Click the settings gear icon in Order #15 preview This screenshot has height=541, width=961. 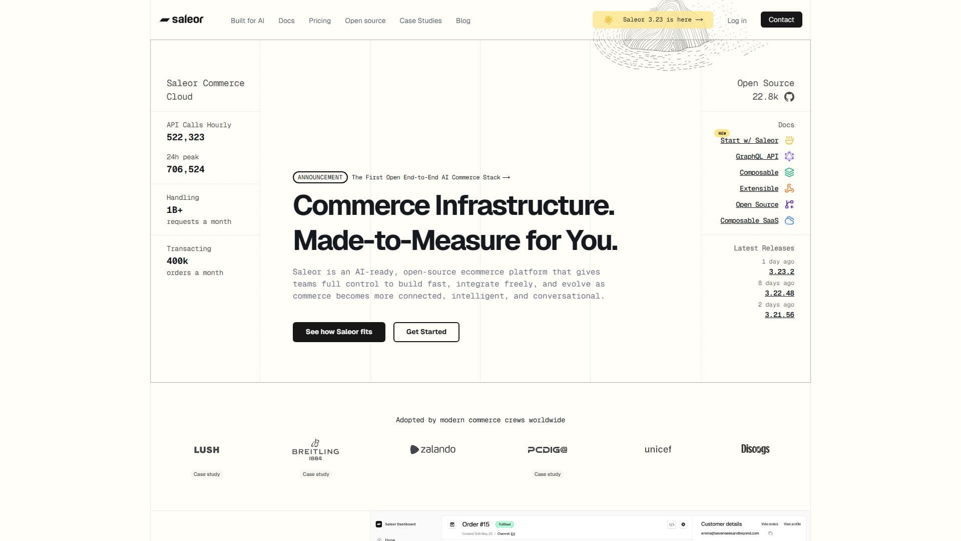[683, 524]
